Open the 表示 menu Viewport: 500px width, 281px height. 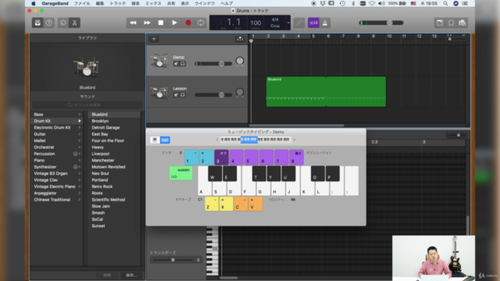pos(185,3)
